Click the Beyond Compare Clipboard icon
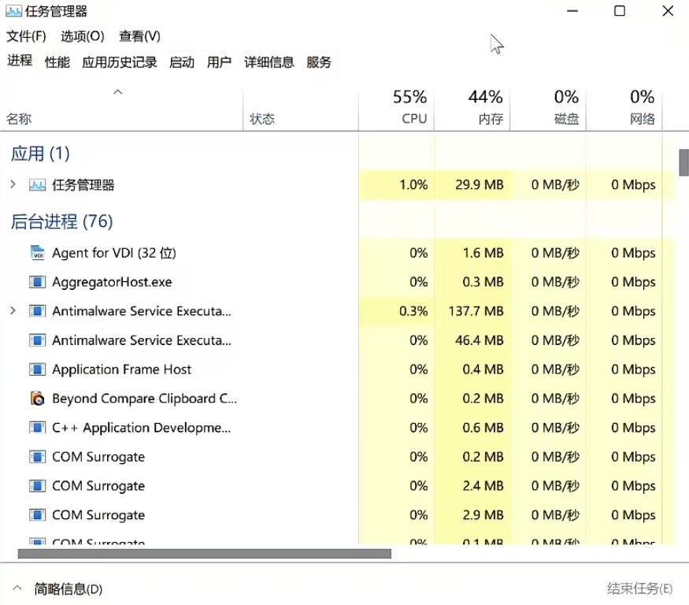The height and width of the screenshot is (605, 689). click(37, 399)
